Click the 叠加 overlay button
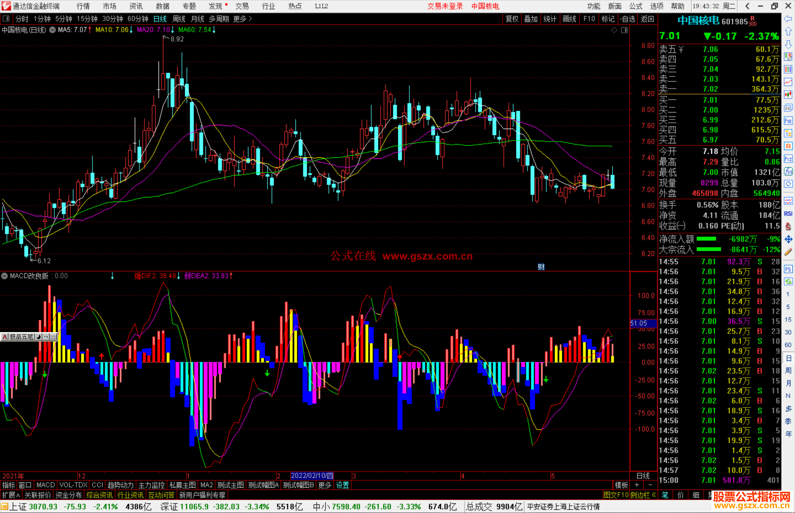 tap(531, 19)
